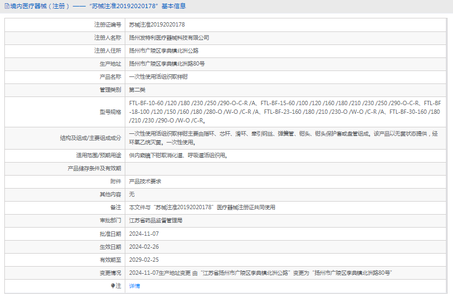The height and width of the screenshot is (297, 453).
Task: Click the 备注 label
Action: coord(116,208)
